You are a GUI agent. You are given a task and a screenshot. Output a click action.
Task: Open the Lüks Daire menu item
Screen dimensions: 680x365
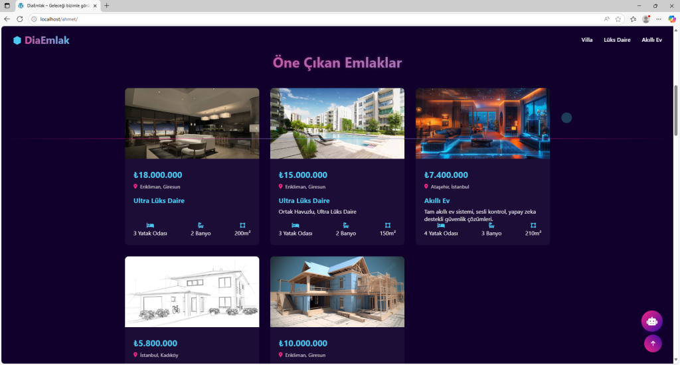click(x=617, y=40)
